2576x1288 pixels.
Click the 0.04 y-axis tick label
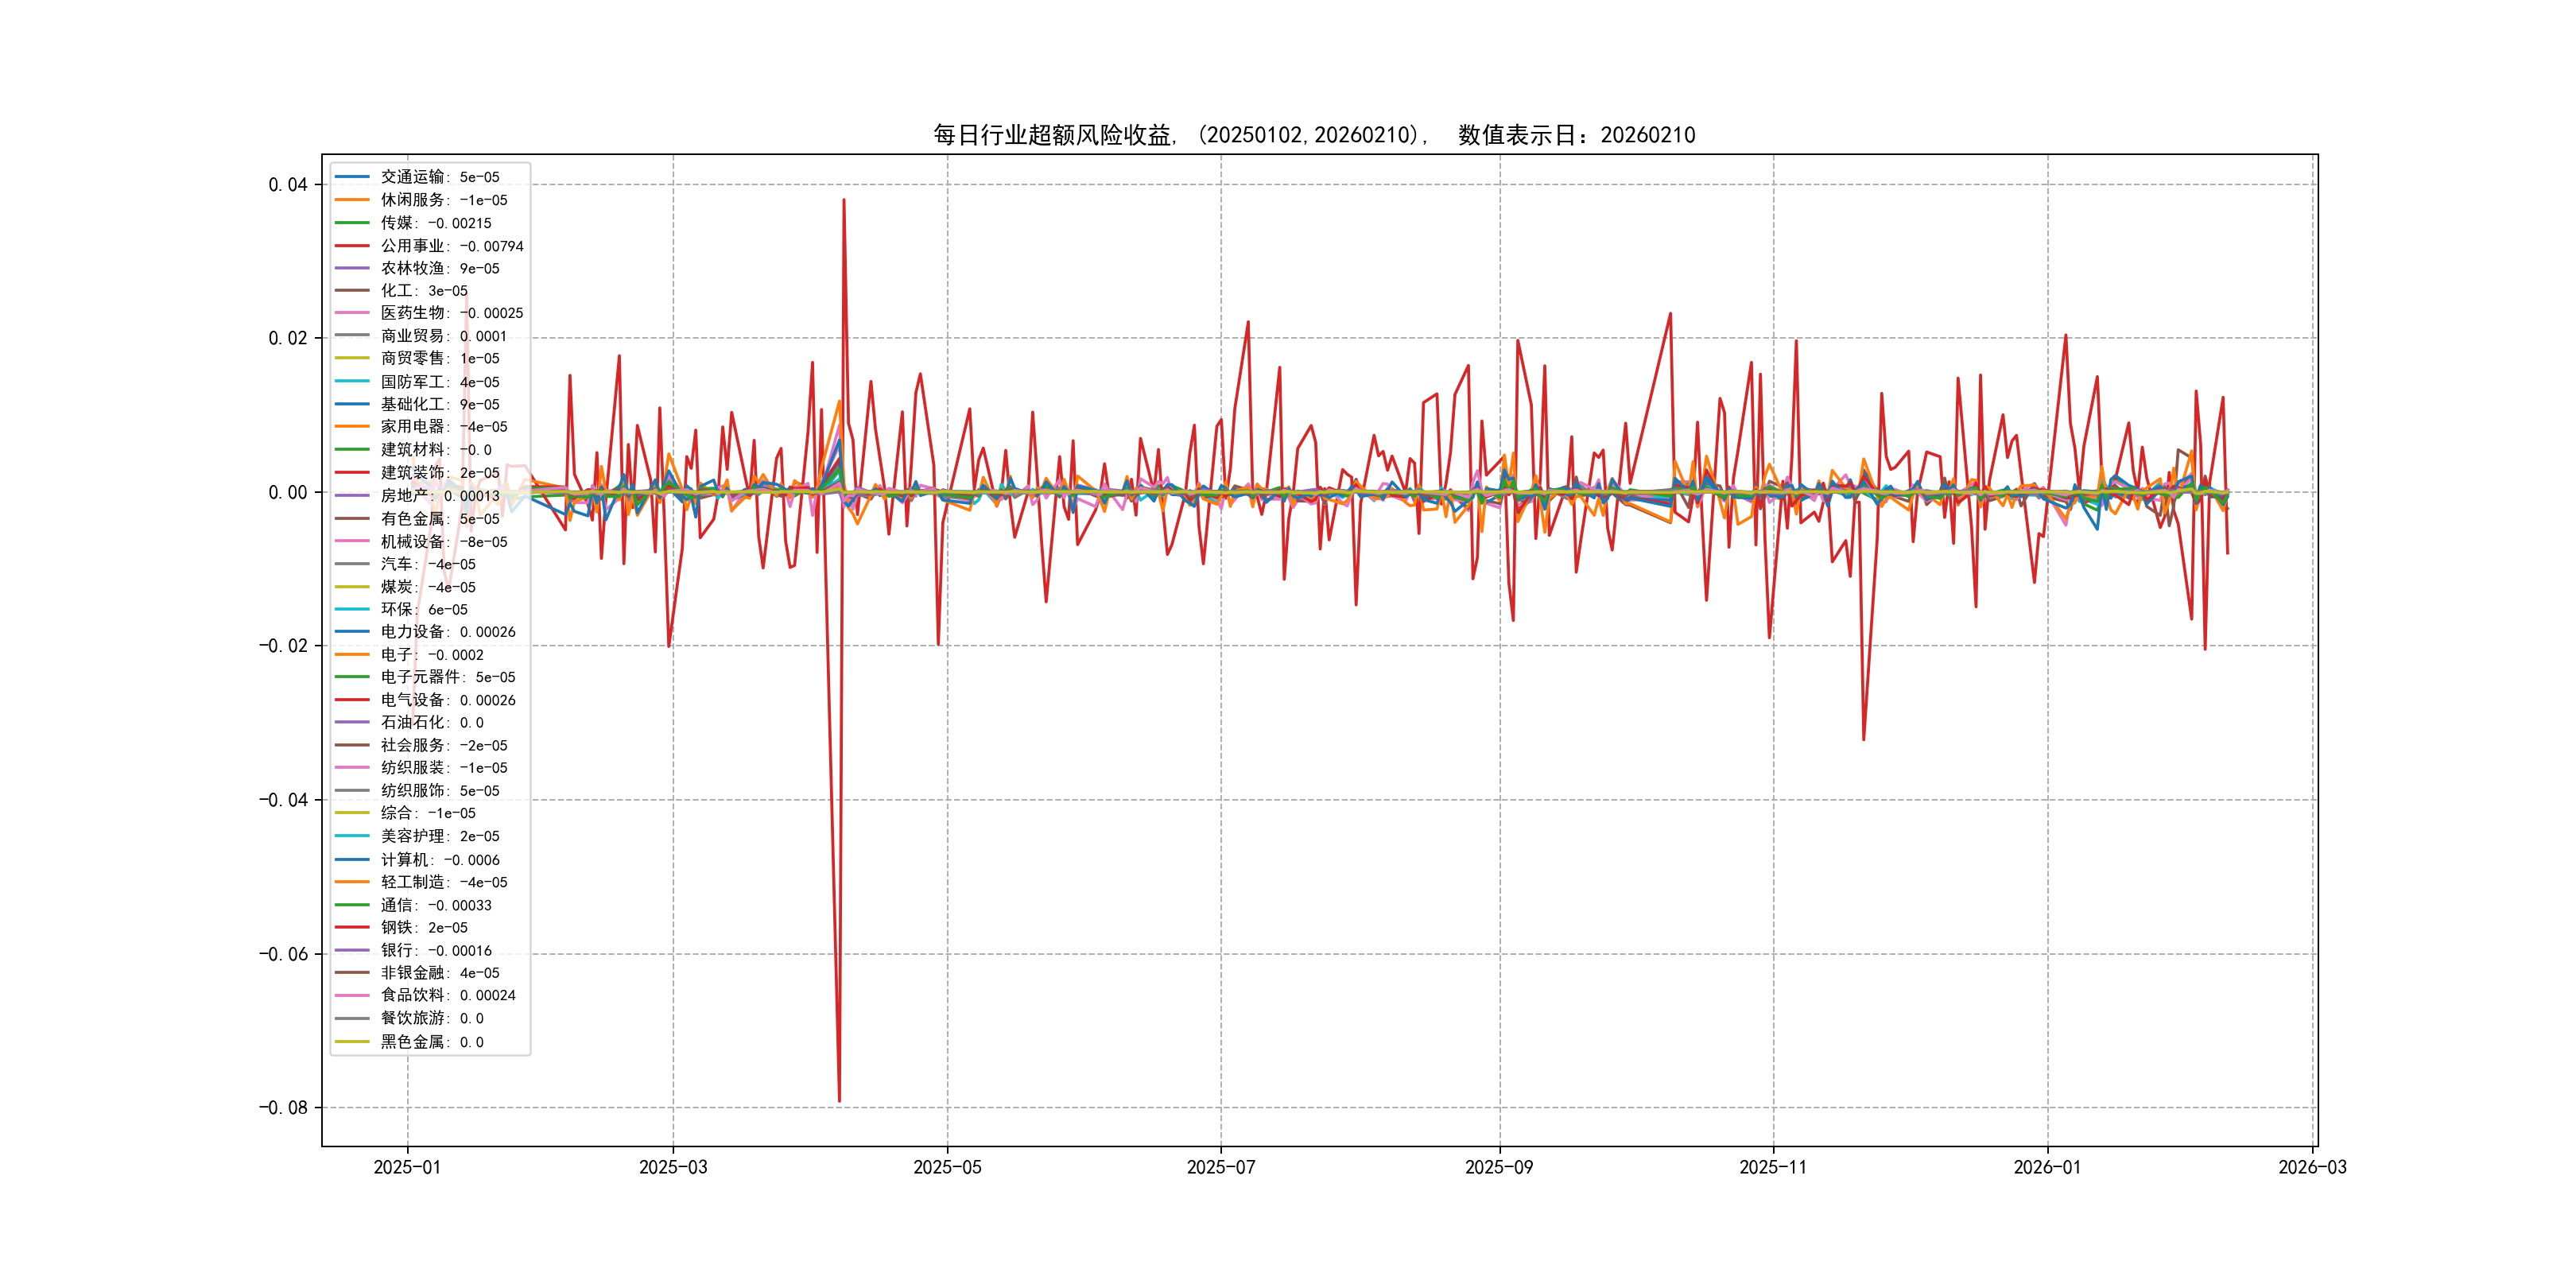click(287, 185)
